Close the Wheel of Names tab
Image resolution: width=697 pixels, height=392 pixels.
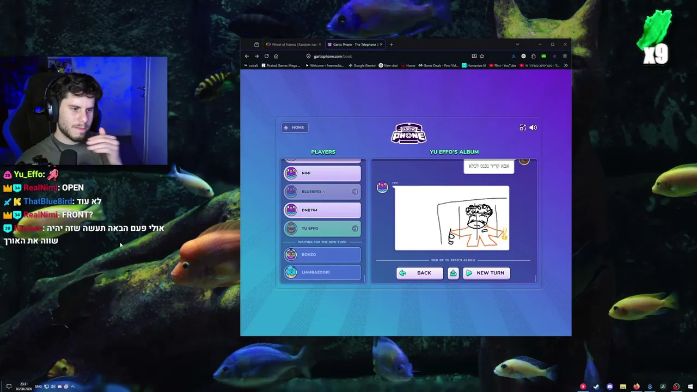click(x=320, y=45)
